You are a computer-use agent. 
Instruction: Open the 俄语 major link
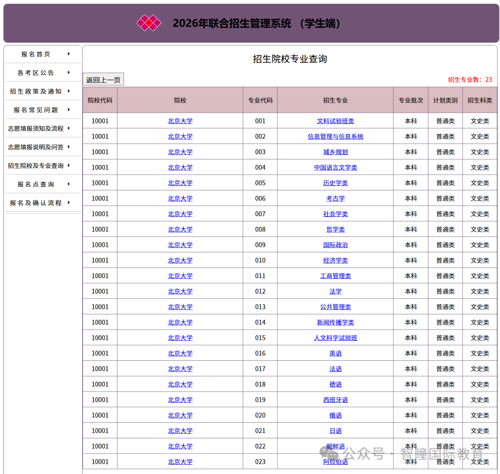pos(335,415)
